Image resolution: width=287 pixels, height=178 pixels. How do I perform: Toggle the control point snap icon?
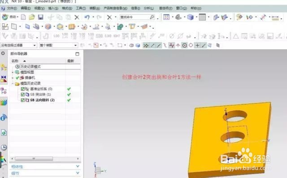(165, 45)
